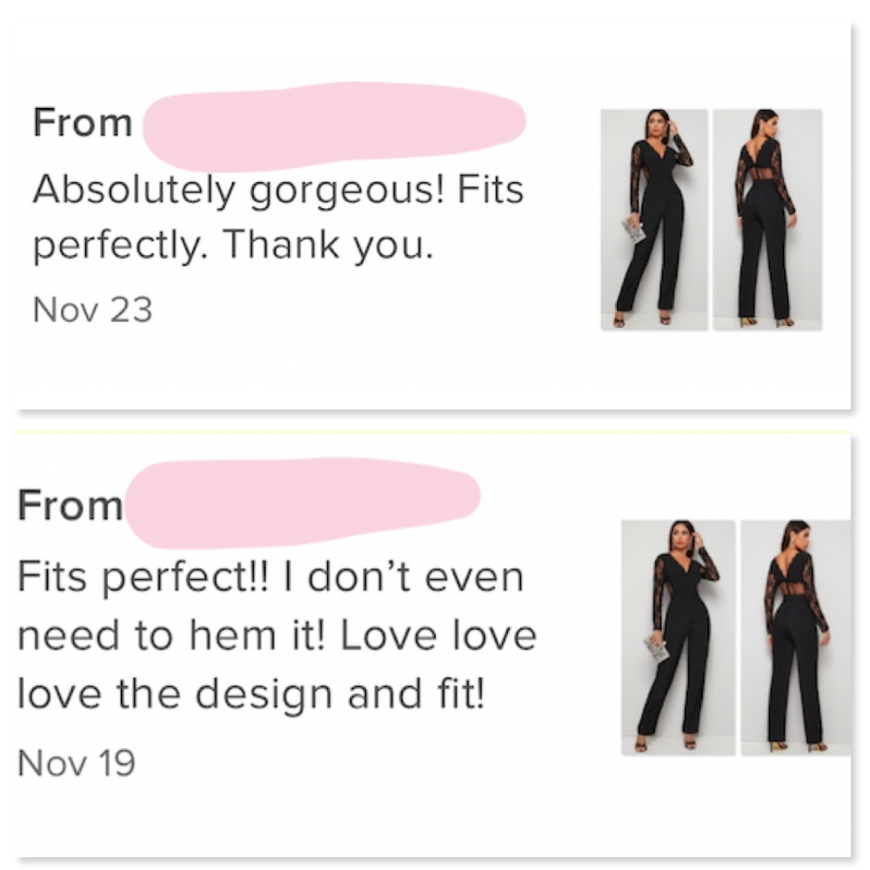
Task: Open front-view jumpsuit photo in Nov 23 review
Action: point(653,219)
